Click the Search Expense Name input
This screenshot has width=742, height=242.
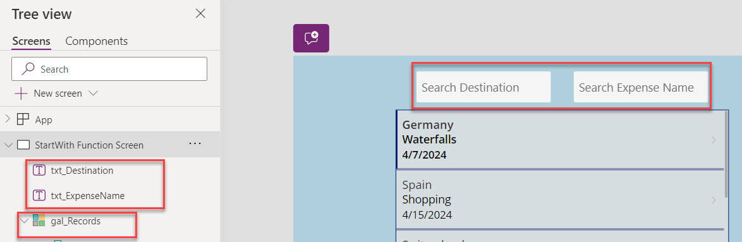[x=641, y=87]
